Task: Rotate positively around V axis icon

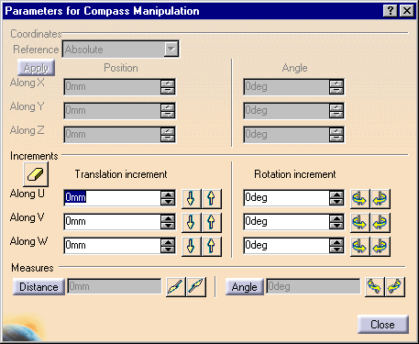Action: pyautogui.click(x=380, y=223)
